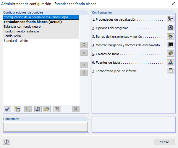Move configuration down one position
The image size is (178, 148).
84,65
